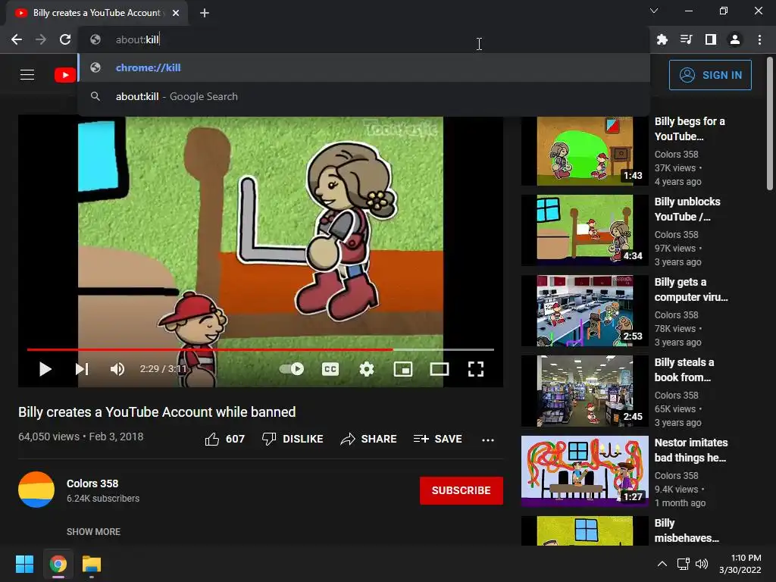Open the clock showing 1:10 PM
This screenshot has width=776, height=582.
(x=740, y=564)
